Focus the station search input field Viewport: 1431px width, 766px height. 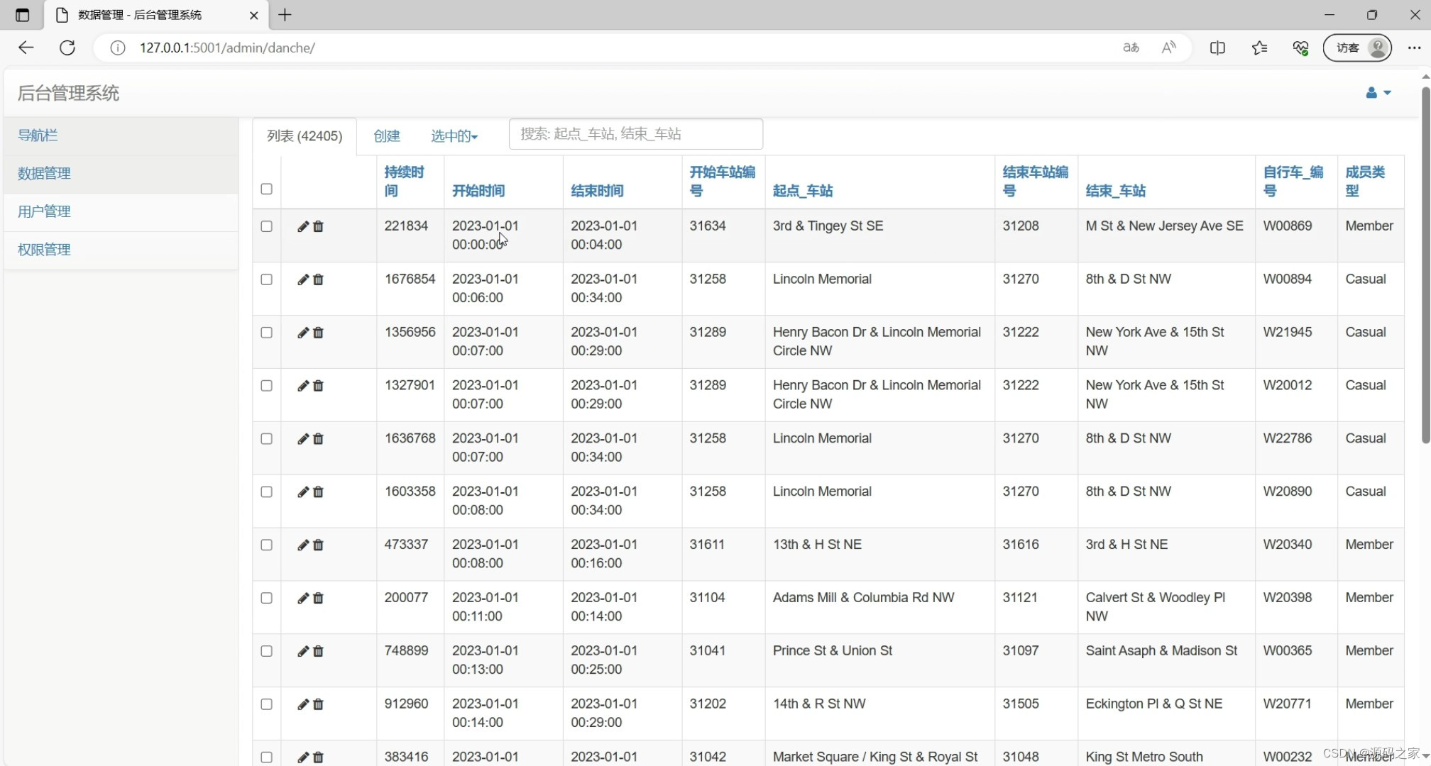coord(635,134)
